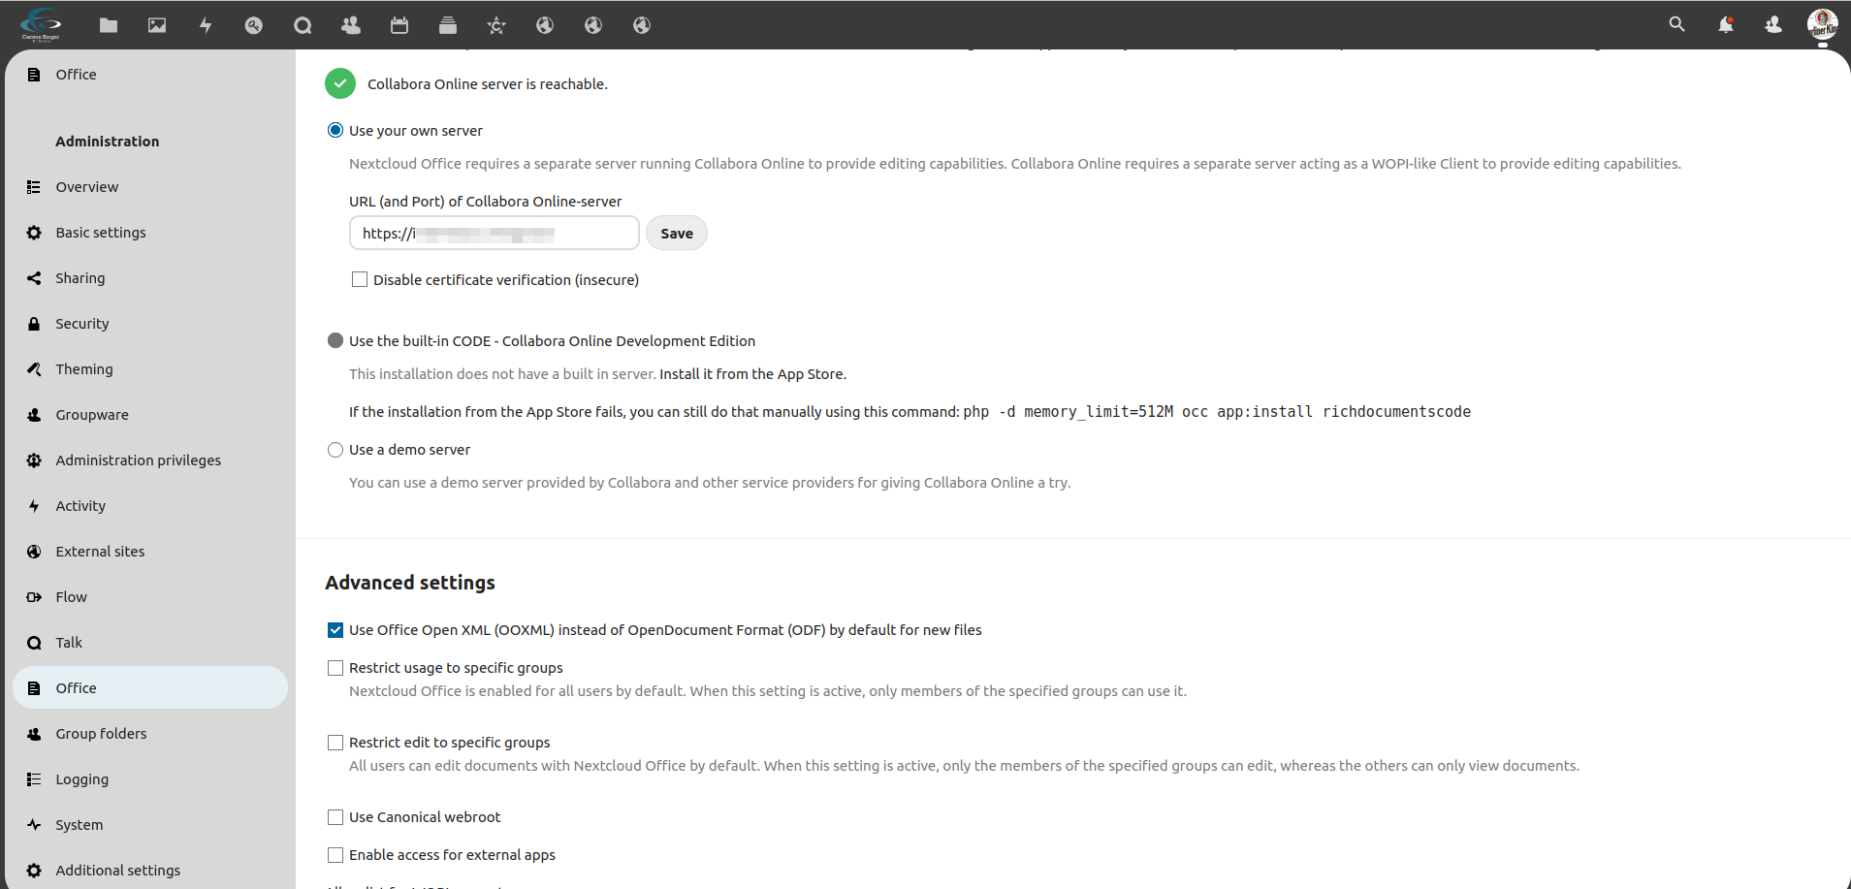Open the Talk app icon in top bar
1851x889 pixels.
[303, 25]
